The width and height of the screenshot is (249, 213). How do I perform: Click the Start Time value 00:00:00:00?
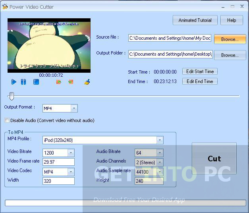(x=165, y=72)
